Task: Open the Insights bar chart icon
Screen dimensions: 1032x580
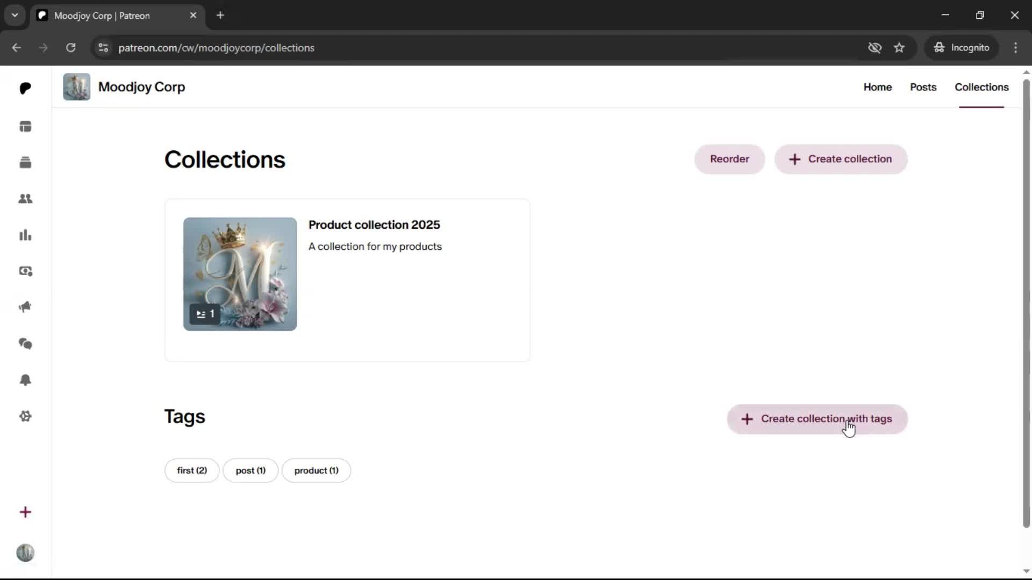Action: 25,235
